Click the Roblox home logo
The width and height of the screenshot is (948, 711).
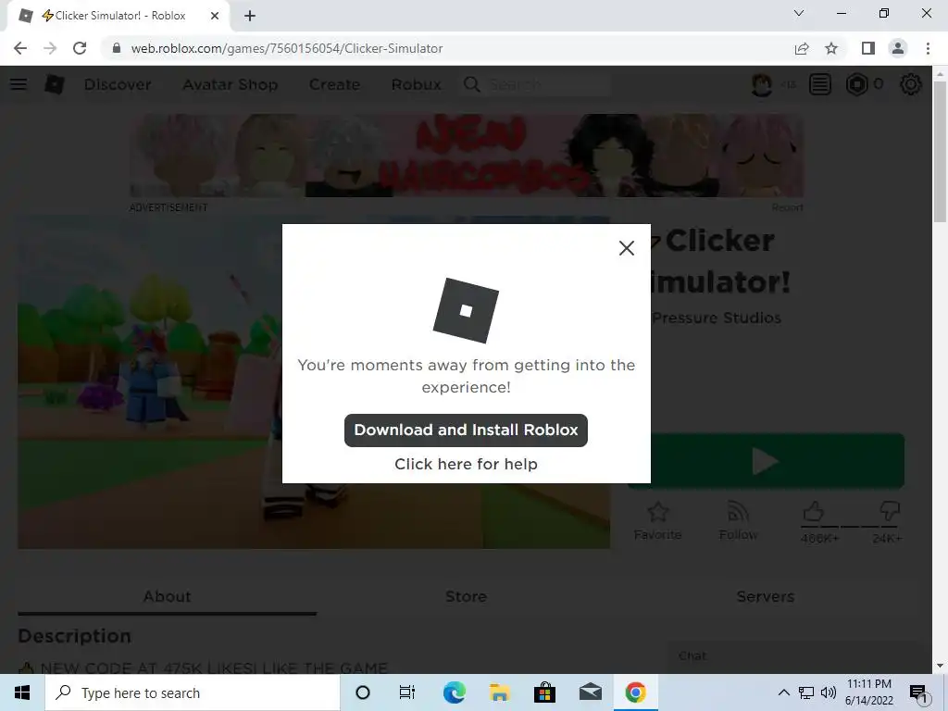55,84
